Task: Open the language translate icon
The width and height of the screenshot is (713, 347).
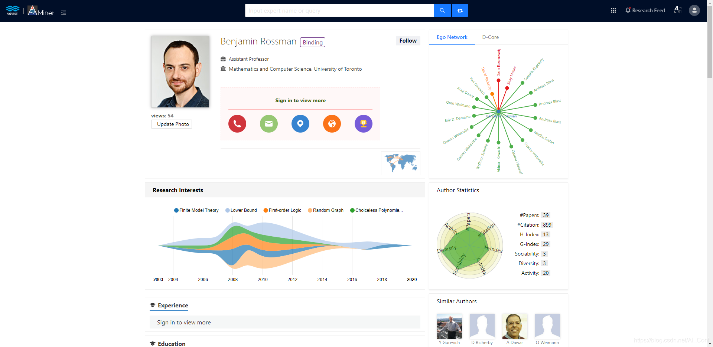Action: (678, 10)
